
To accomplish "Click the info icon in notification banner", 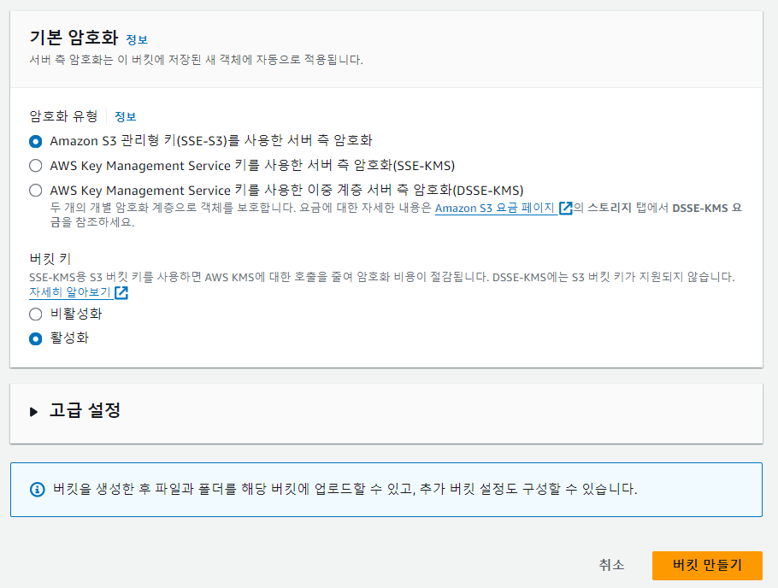I will tap(38, 490).
